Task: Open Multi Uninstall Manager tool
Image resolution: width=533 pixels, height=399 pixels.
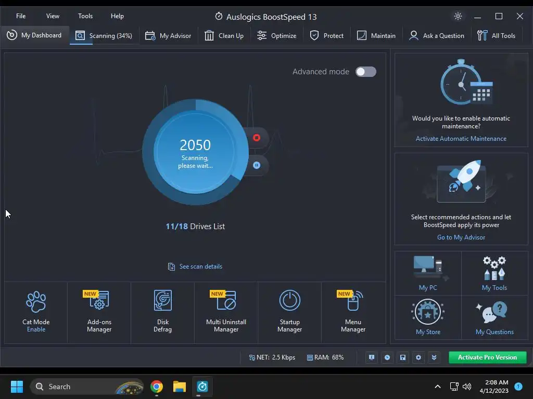Action: click(x=226, y=312)
